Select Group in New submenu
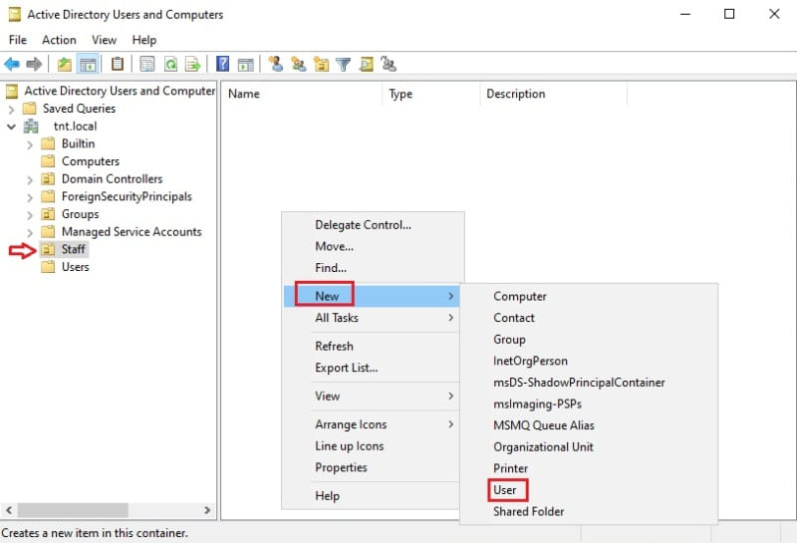Viewport: 797px width, 543px height. (x=589, y=339)
